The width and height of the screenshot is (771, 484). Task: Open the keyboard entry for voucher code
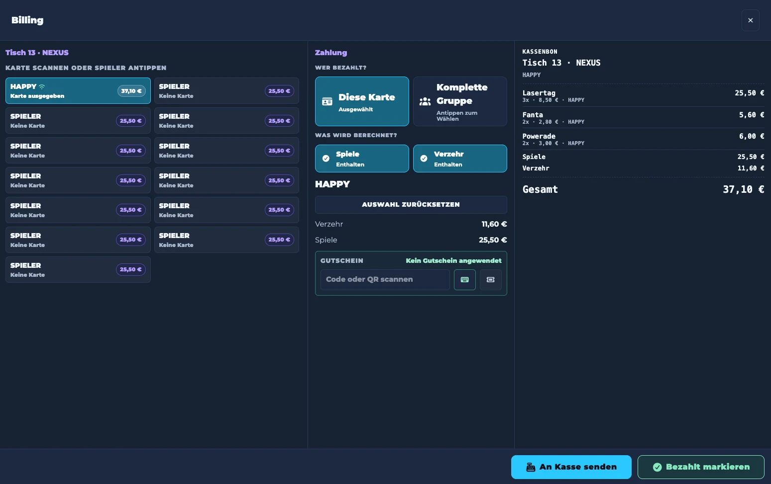coord(464,280)
